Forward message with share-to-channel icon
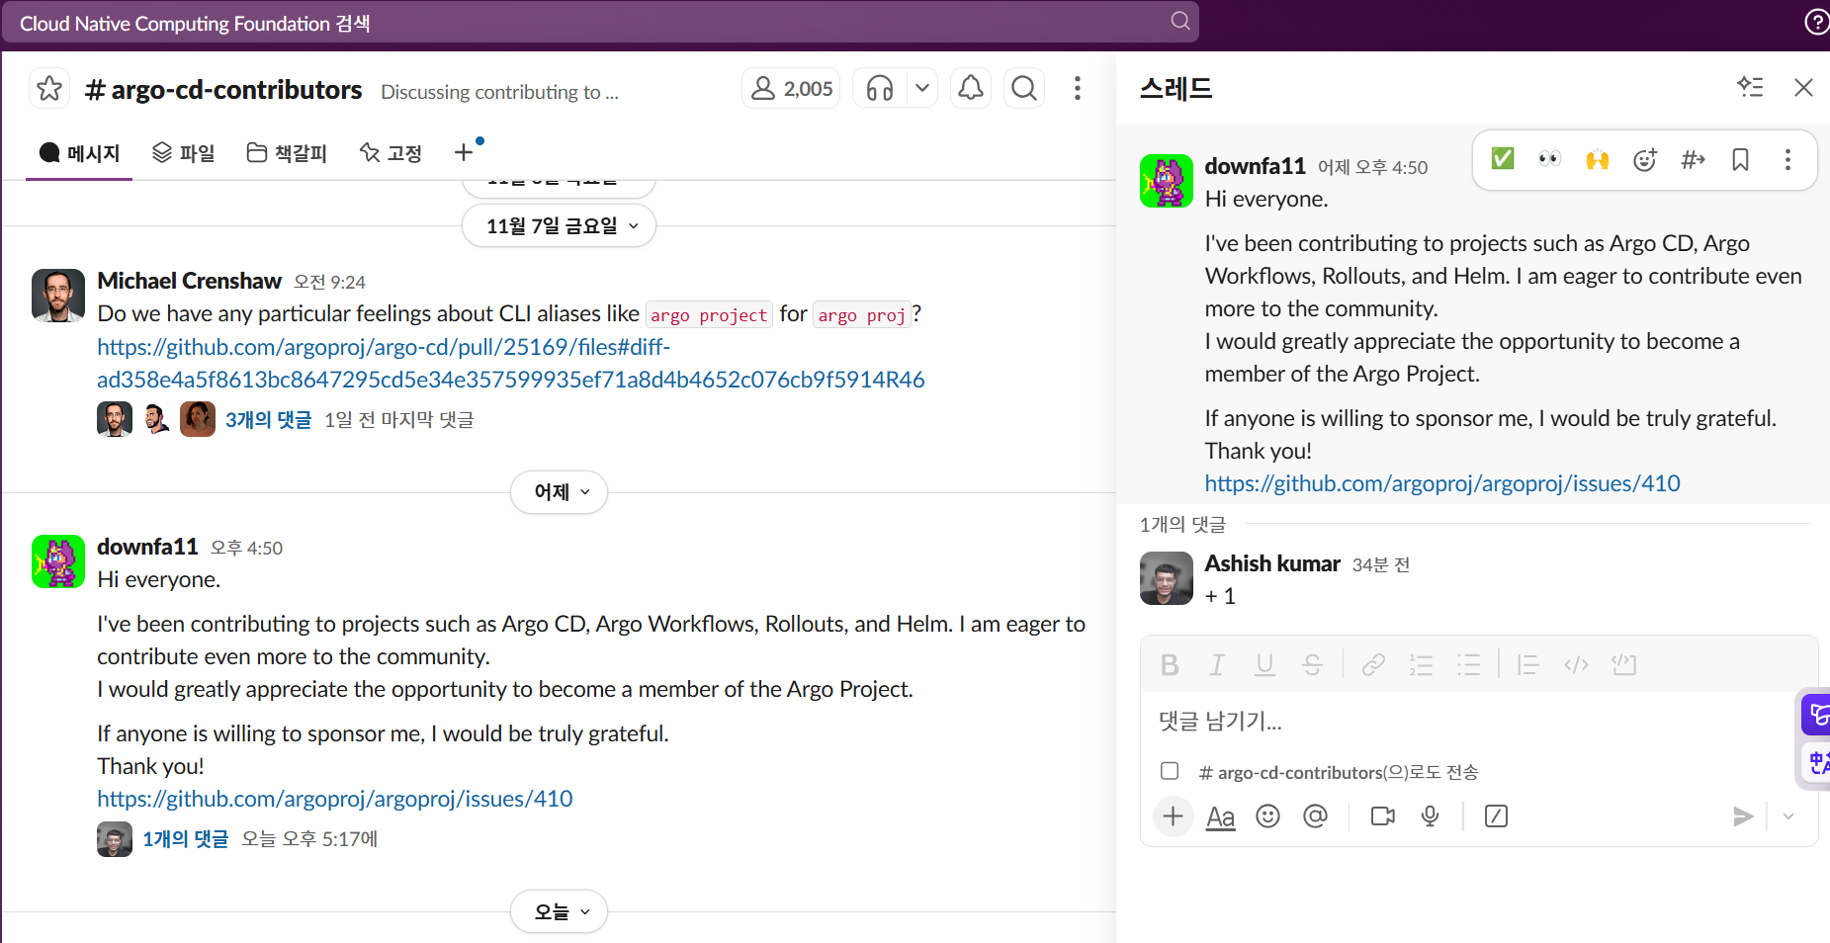The image size is (1830, 943). (x=1693, y=159)
